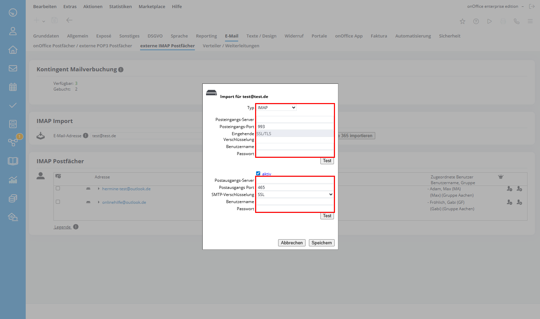This screenshot has height=319, width=540.
Task: Click the Abbrechen button
Action: [292, 243]
